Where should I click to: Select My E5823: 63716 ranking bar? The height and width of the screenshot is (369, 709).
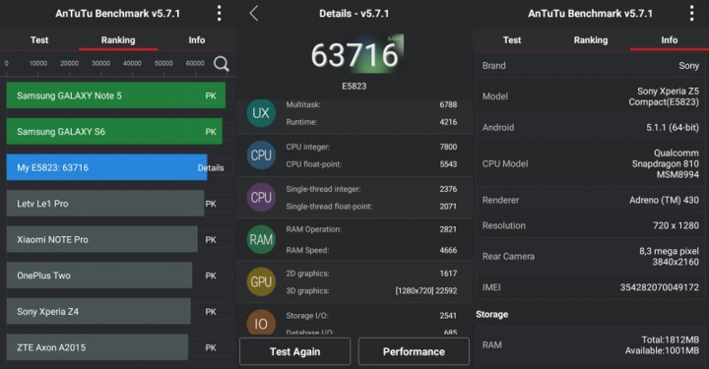tap(106, 167)
